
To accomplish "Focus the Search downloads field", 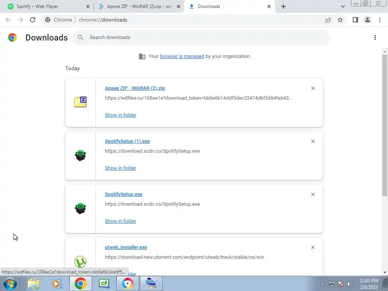I will click(x=201, y=38).
